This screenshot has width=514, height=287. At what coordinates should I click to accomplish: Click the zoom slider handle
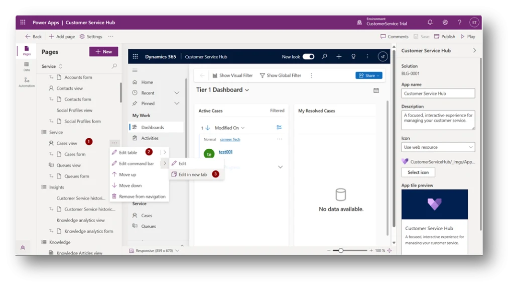tap(341, 250)
